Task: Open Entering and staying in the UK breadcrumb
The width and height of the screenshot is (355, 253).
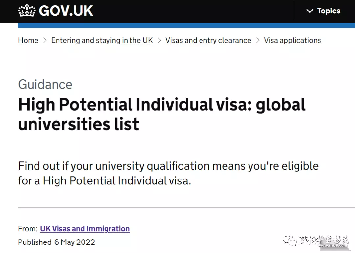Action: coord(102,40)
